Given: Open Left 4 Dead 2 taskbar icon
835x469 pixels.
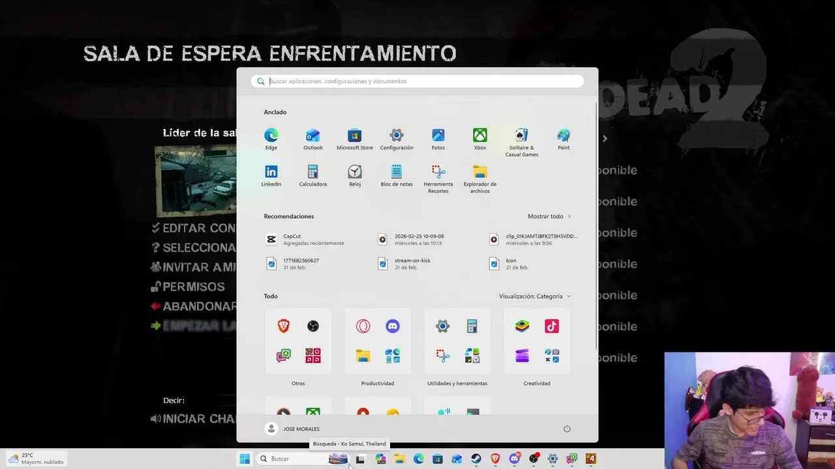Looking at the screenshot, I should [x=591, y=459].
